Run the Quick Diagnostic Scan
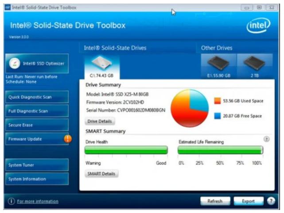Screen dimensions: 284x213 [37, 97]
